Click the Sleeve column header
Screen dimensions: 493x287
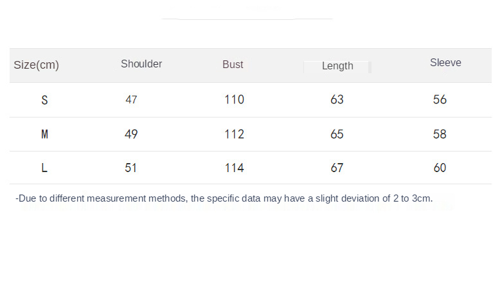coord(445,63)
